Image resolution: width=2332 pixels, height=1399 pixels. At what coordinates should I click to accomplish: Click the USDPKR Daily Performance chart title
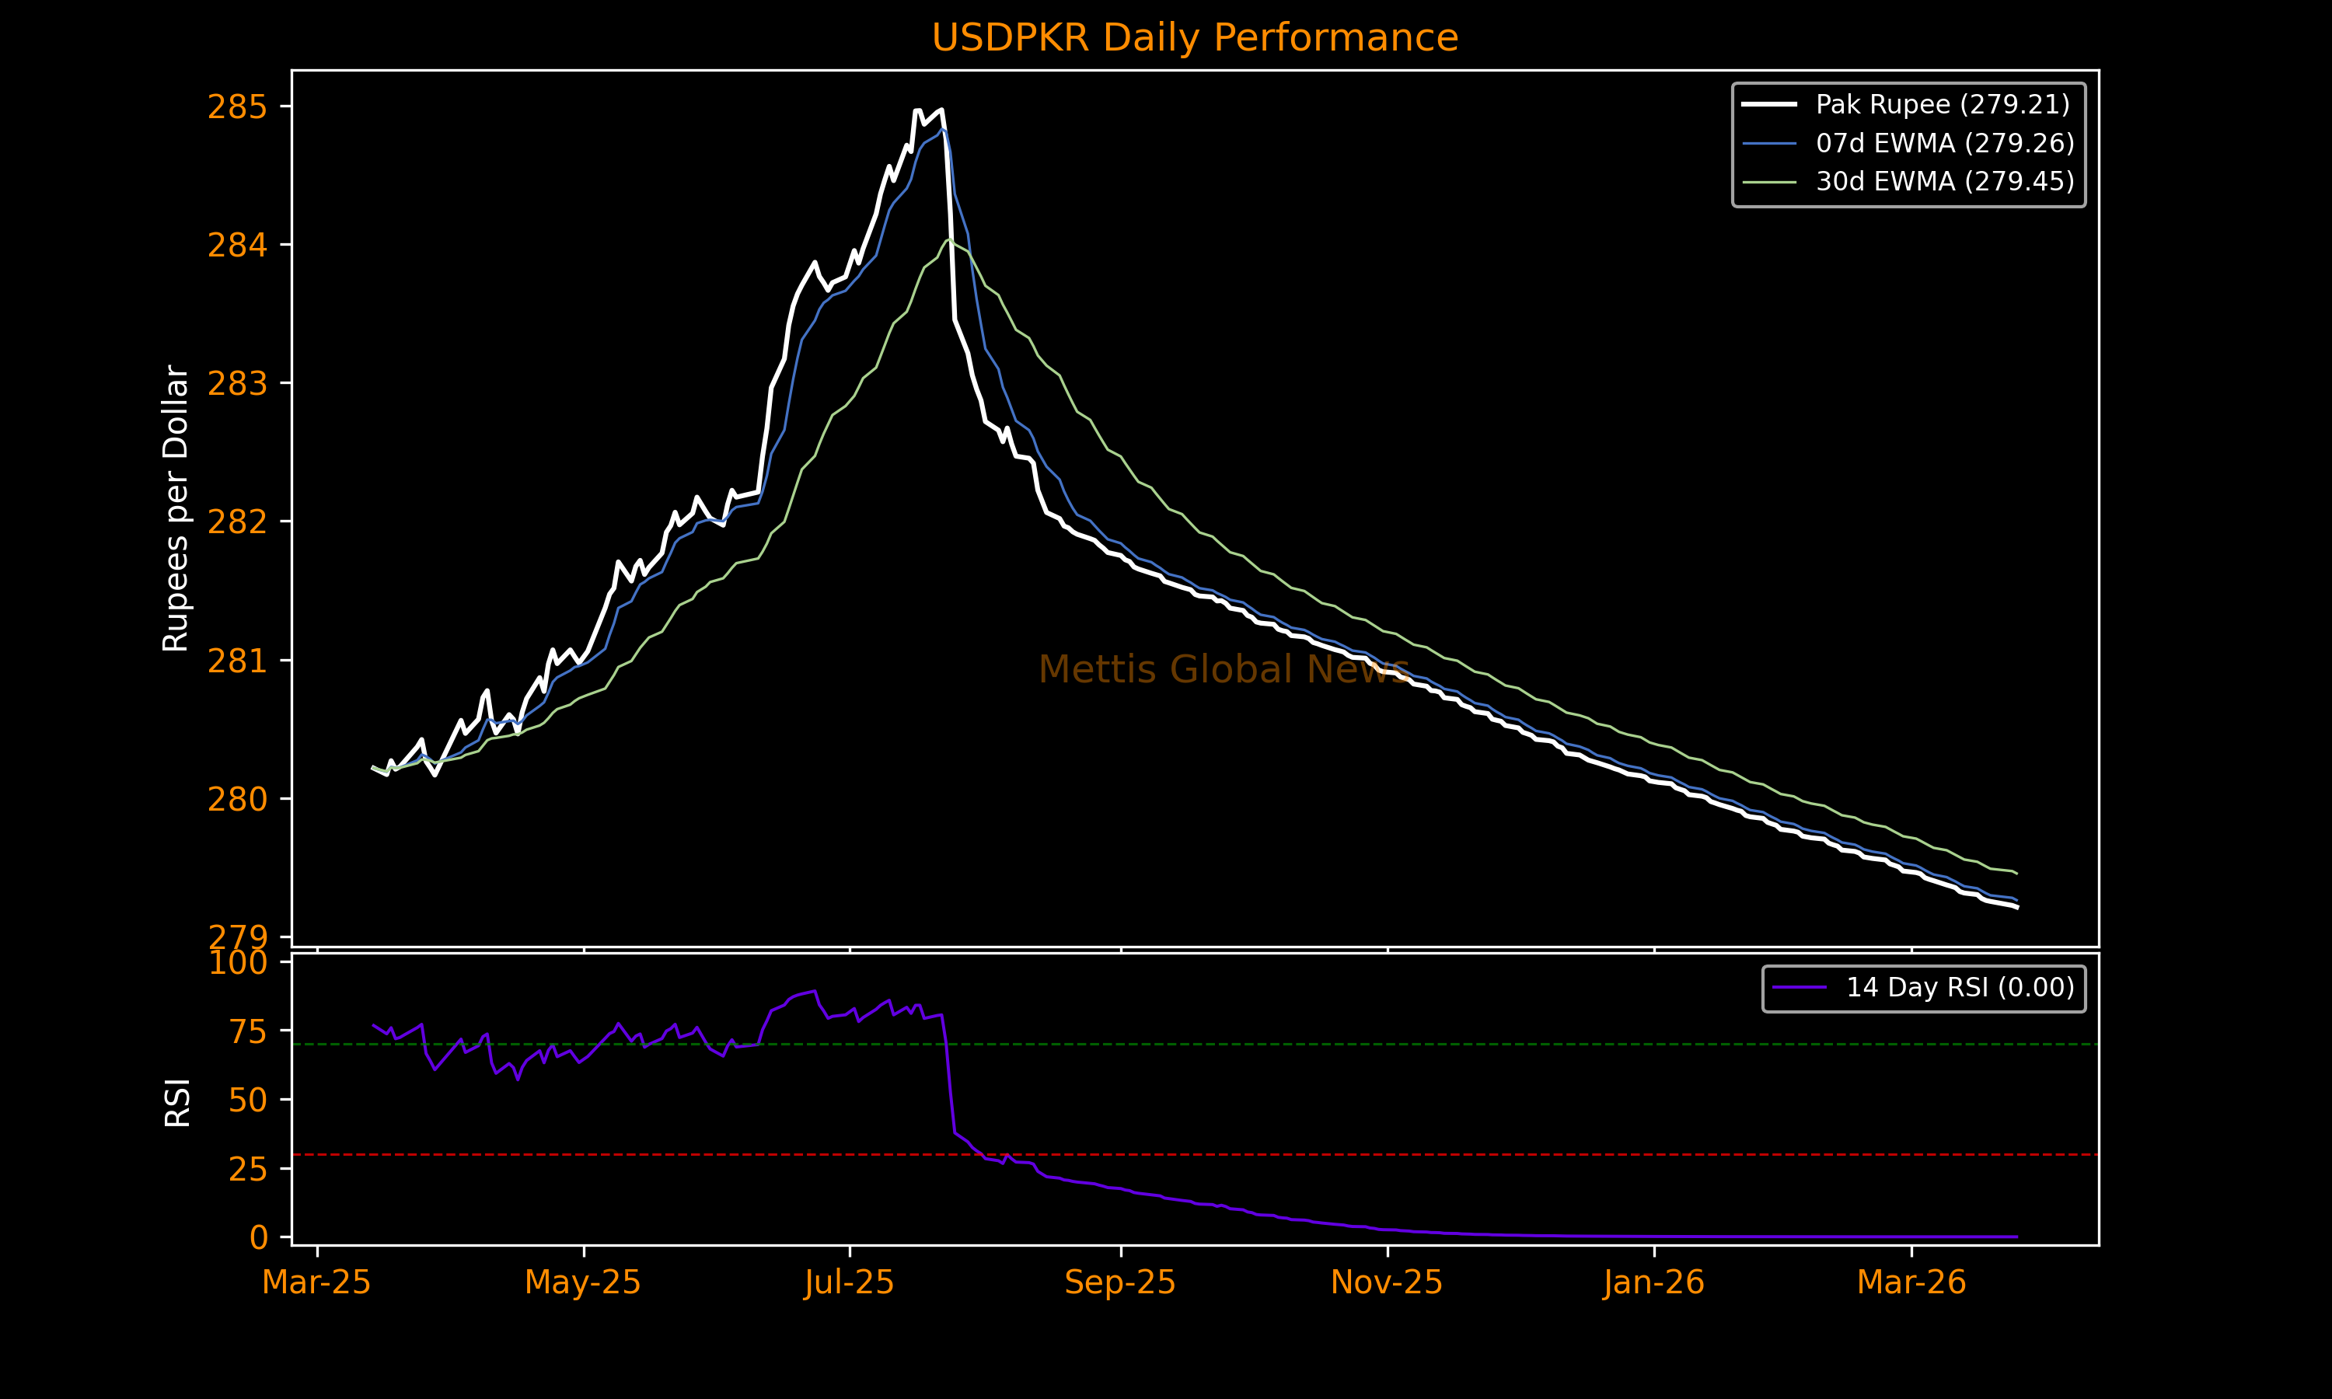(x=1194, y=39)
